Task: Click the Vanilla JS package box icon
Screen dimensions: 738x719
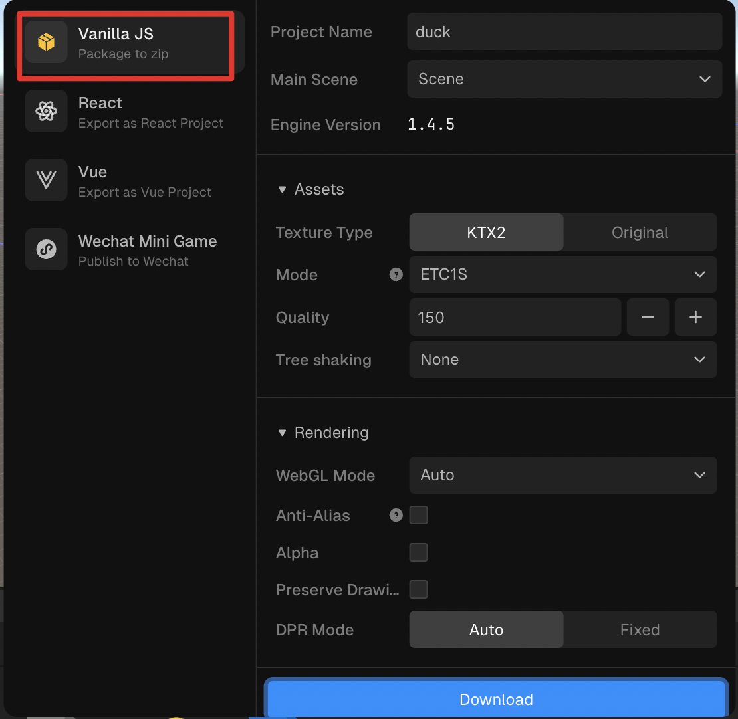Action: point(46,43)
